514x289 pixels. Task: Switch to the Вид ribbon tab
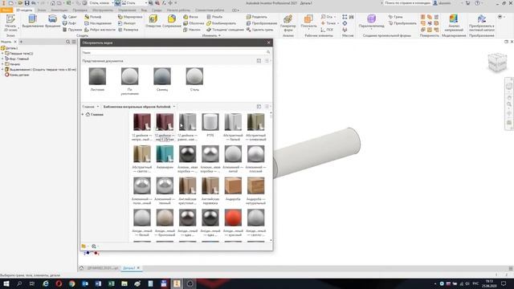pyautogui.click(x=144, y=10)
